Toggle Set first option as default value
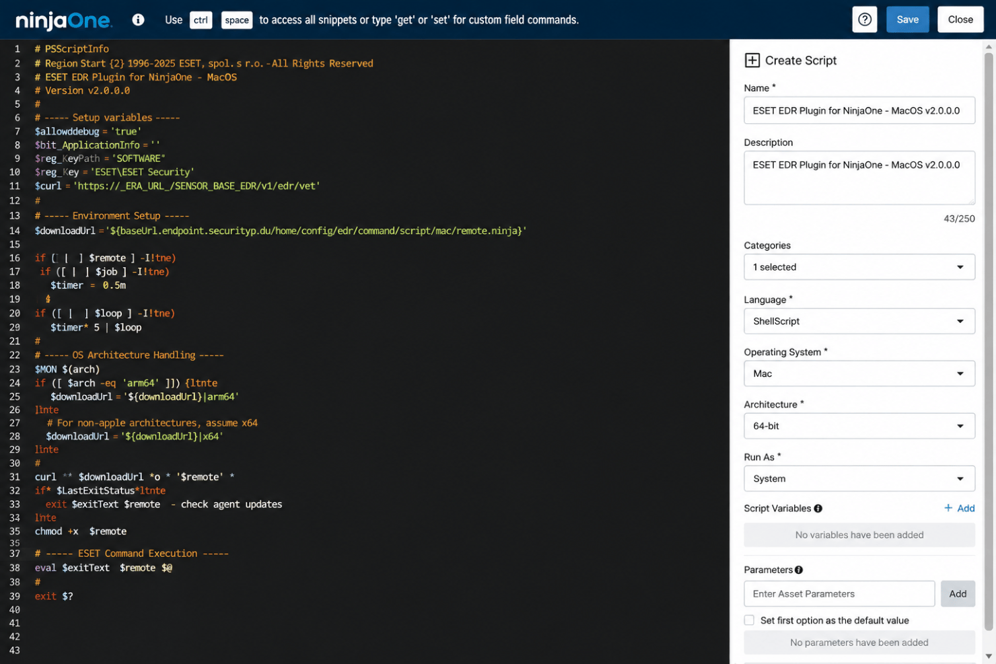 [749, 620]
